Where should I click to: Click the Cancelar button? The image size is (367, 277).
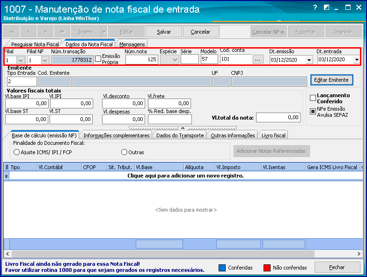coord(200,32)
